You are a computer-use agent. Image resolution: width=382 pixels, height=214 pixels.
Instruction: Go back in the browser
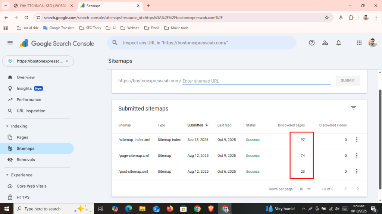6,17
